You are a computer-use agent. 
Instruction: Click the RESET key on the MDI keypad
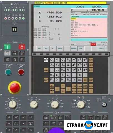46,60
